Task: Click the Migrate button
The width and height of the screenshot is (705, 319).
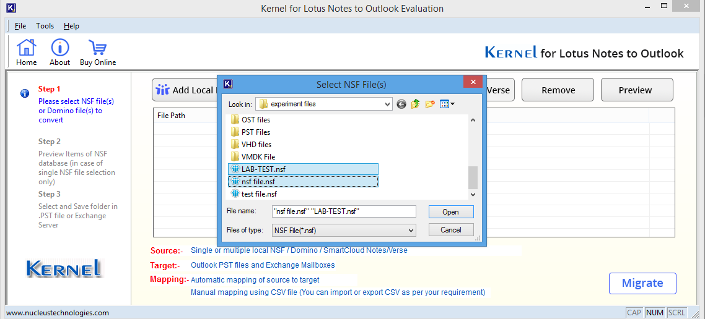Action: click(x=642, y=283)
